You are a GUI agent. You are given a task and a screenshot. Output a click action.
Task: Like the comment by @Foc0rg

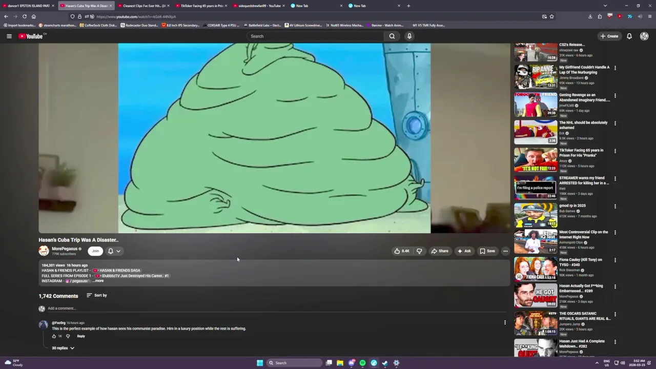(x=54, y=336)
